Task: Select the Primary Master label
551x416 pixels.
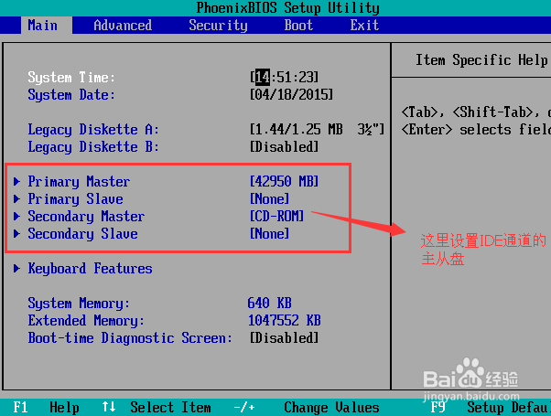Action: [x=79, y=182]
